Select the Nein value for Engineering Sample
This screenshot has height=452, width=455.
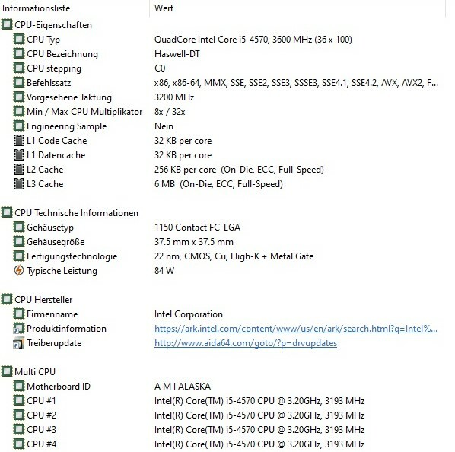pos(164,126)
